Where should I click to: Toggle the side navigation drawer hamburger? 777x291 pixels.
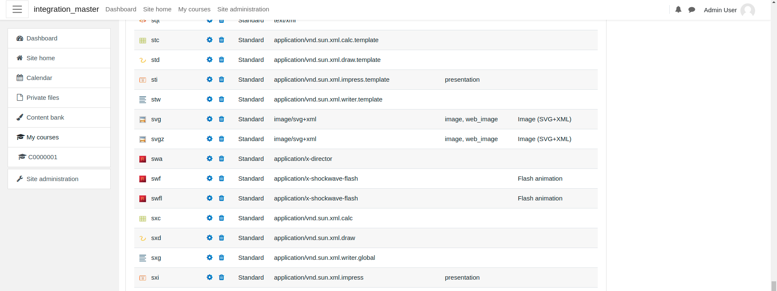click(17, 9)
